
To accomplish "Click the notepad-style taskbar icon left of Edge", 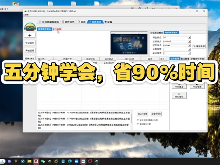I will [63, 161].
